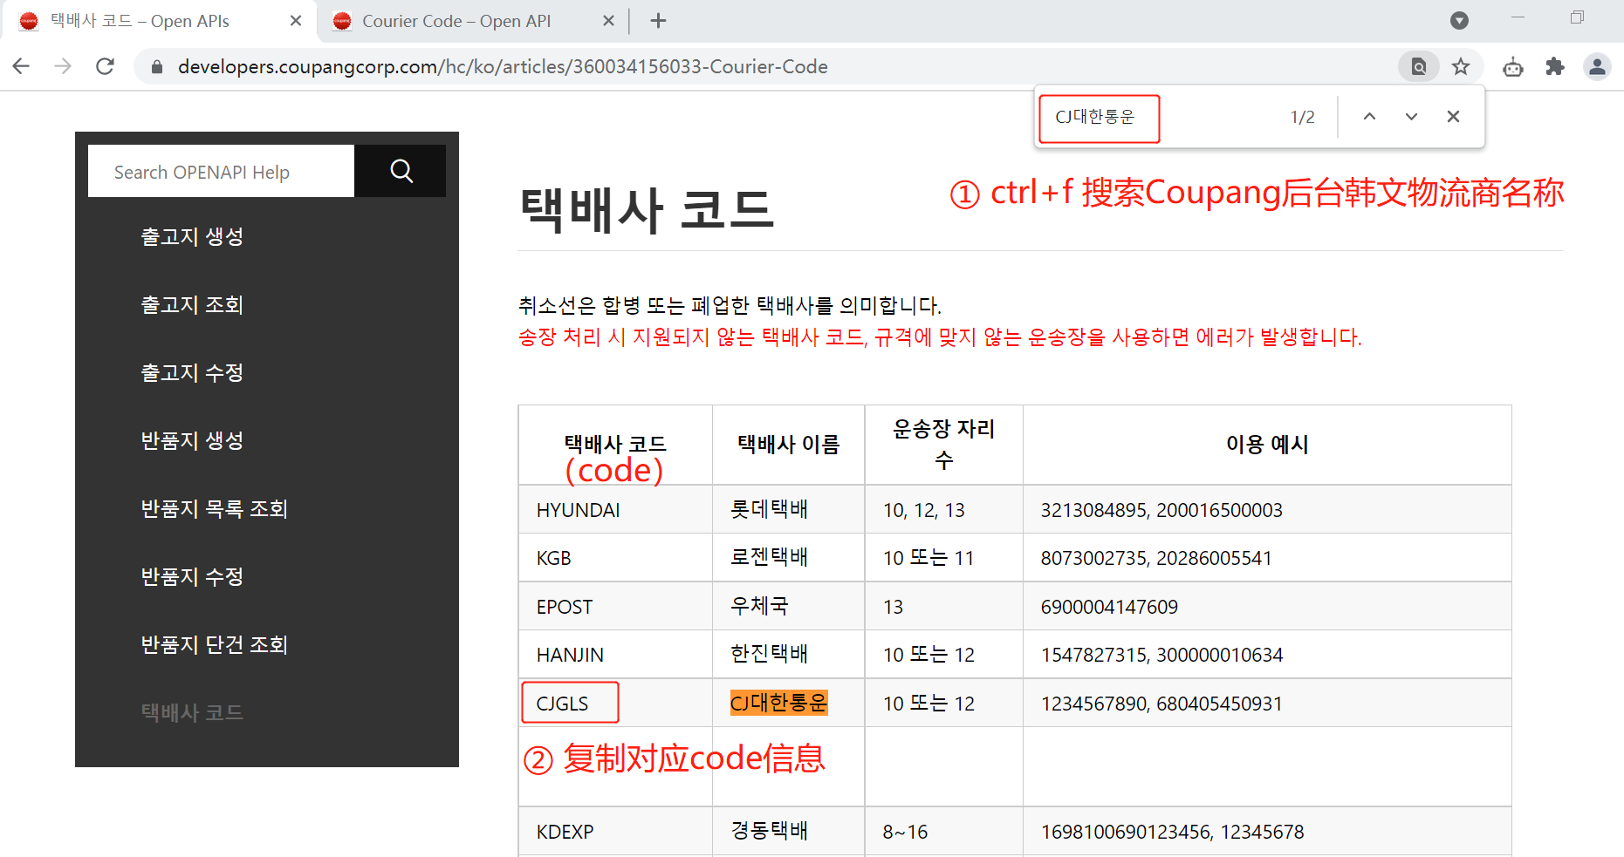Reload the Courier Code page
The height and width of the screenshot is (857, 1624).
pos(105,66)
